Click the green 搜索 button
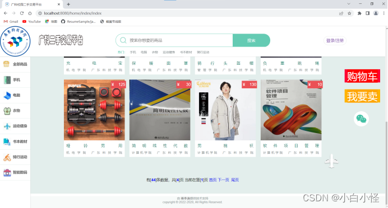The width and height of the screenshot is (388, 208). 251,40
